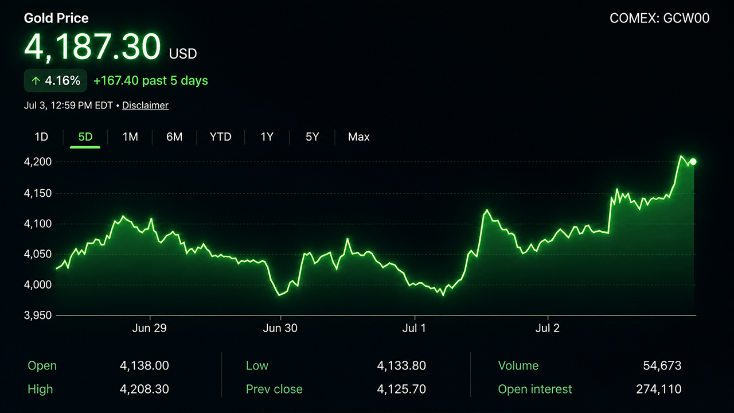Click the 4,050 y-axis label

(x=38, y=254)
